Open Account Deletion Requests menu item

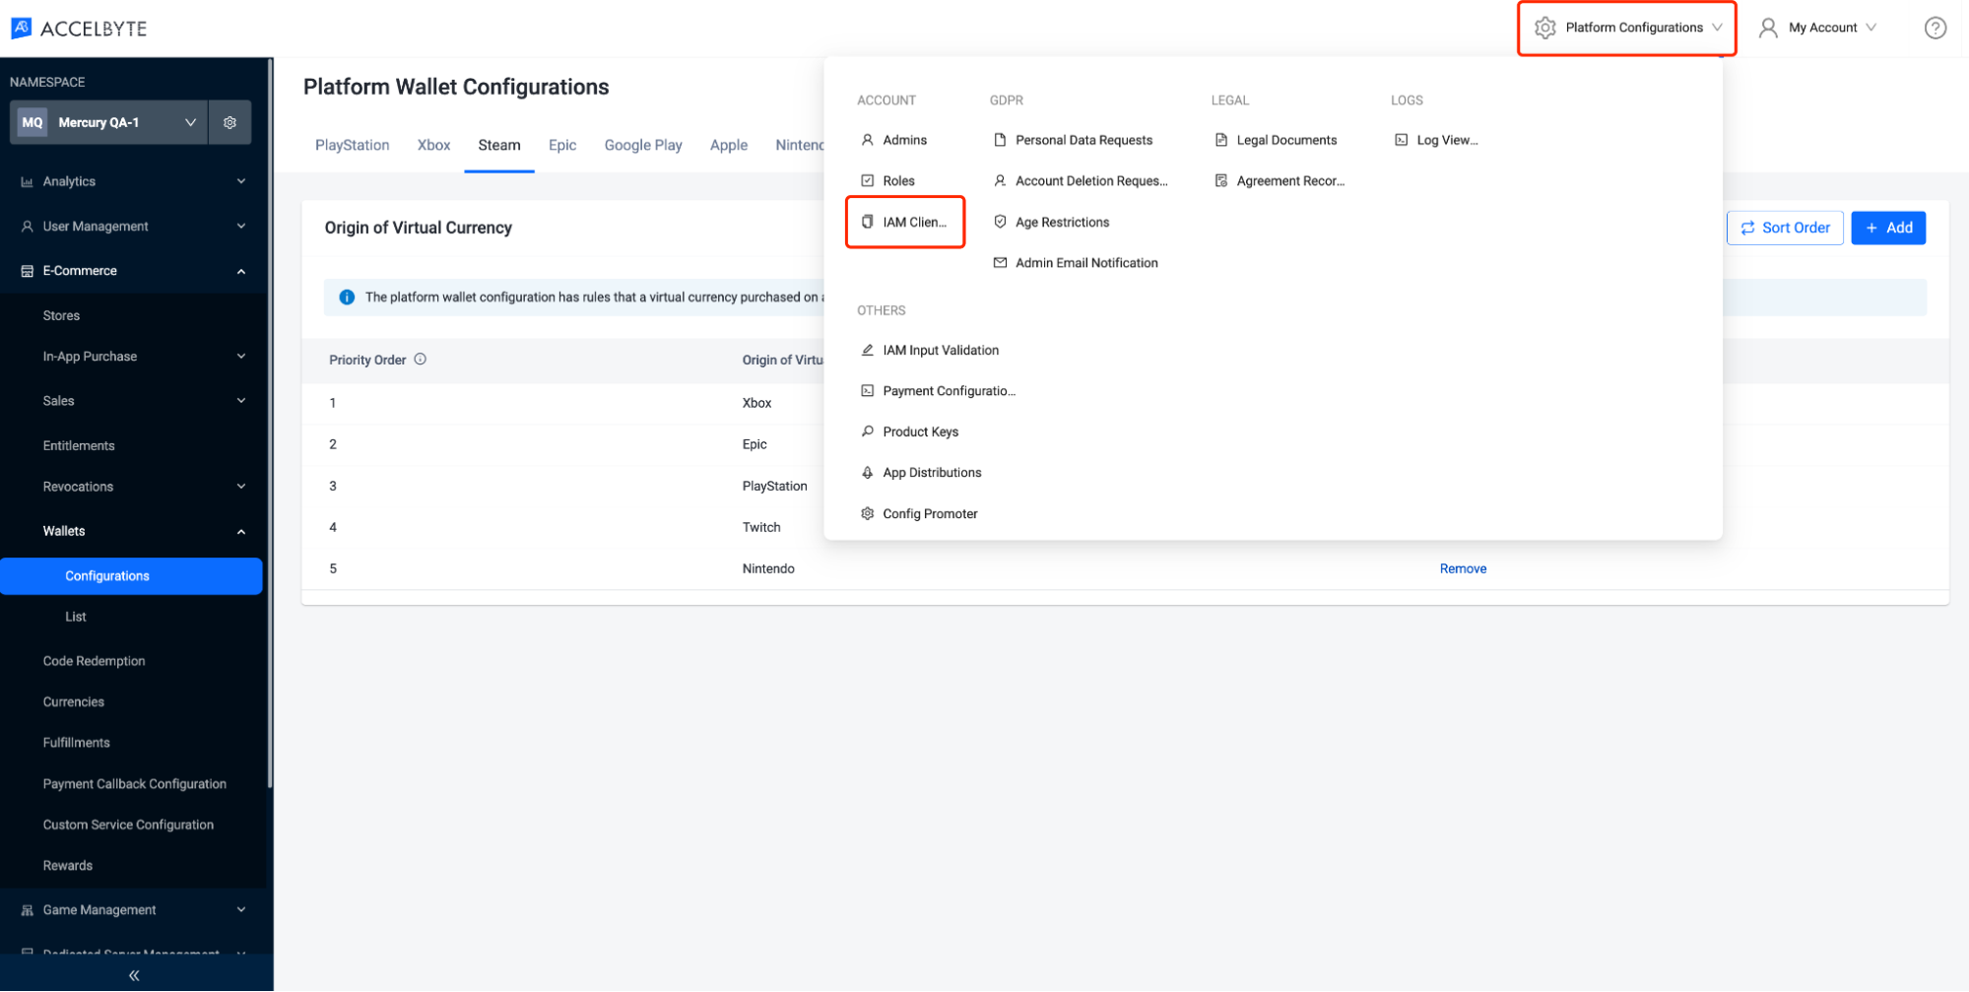point(1081,181)
